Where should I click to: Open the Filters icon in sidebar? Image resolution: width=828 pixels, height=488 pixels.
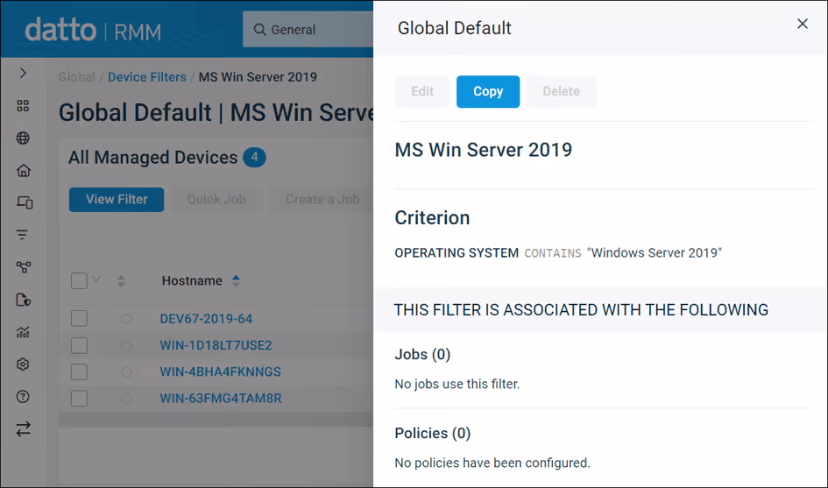(x=22, y=235)
